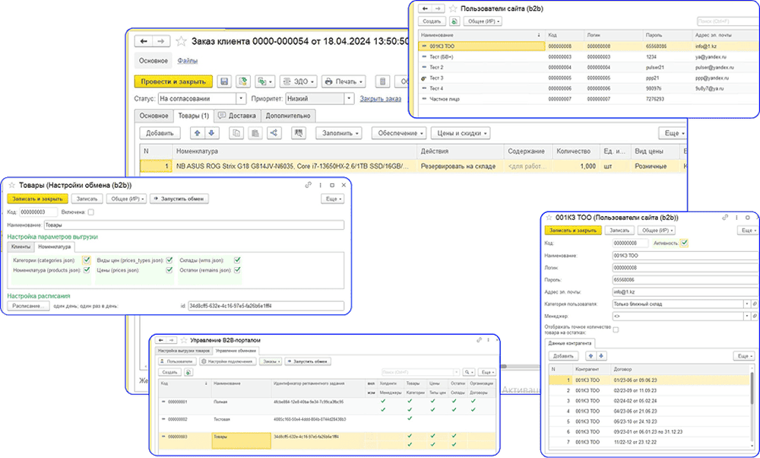Open the Цены и скидки dropdown menu

tap(461, 133)
